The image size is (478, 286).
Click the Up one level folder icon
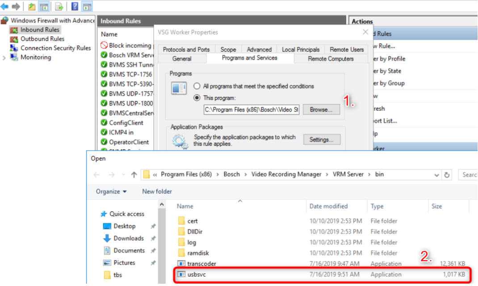[32, 6]
